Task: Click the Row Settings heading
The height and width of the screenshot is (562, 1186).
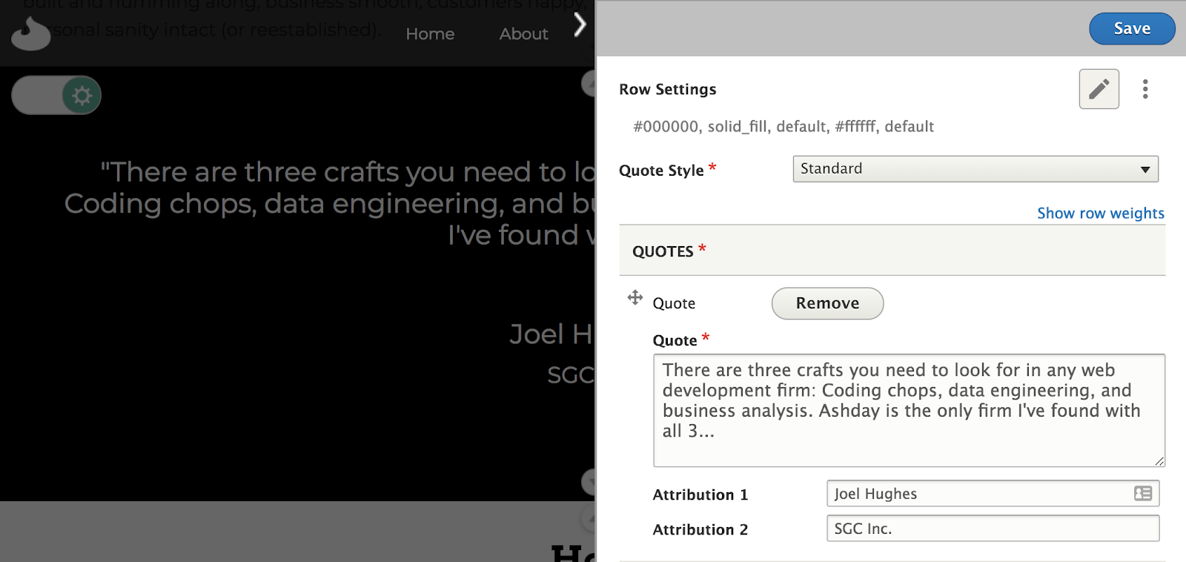Action: click(x=668, y=90)
